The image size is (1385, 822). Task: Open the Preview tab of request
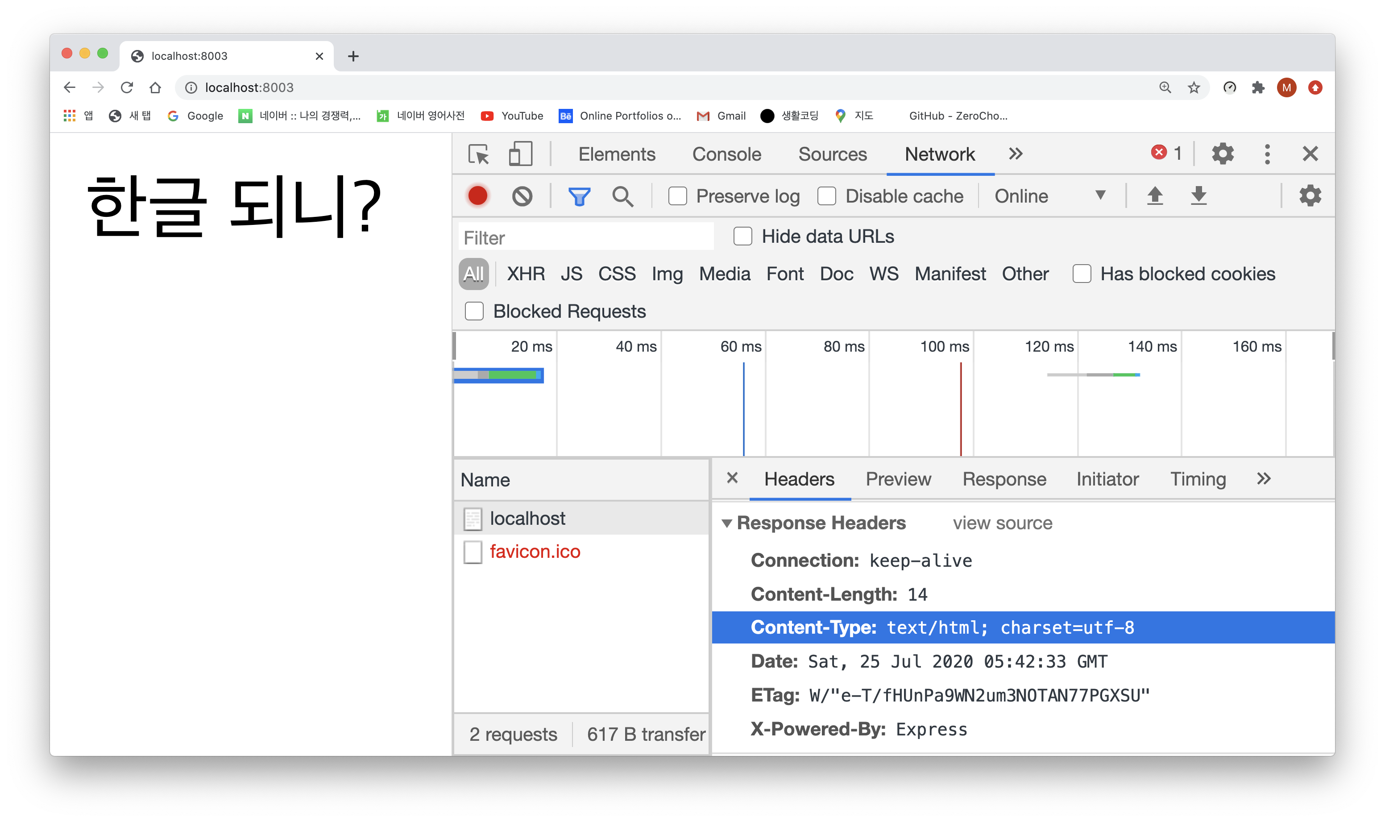point(898,479)
